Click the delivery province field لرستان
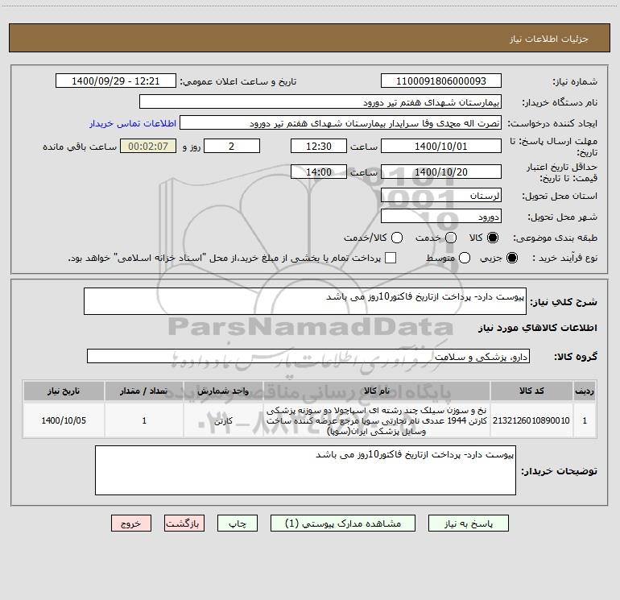Screen dimensions: 620x600 [441, 196]
